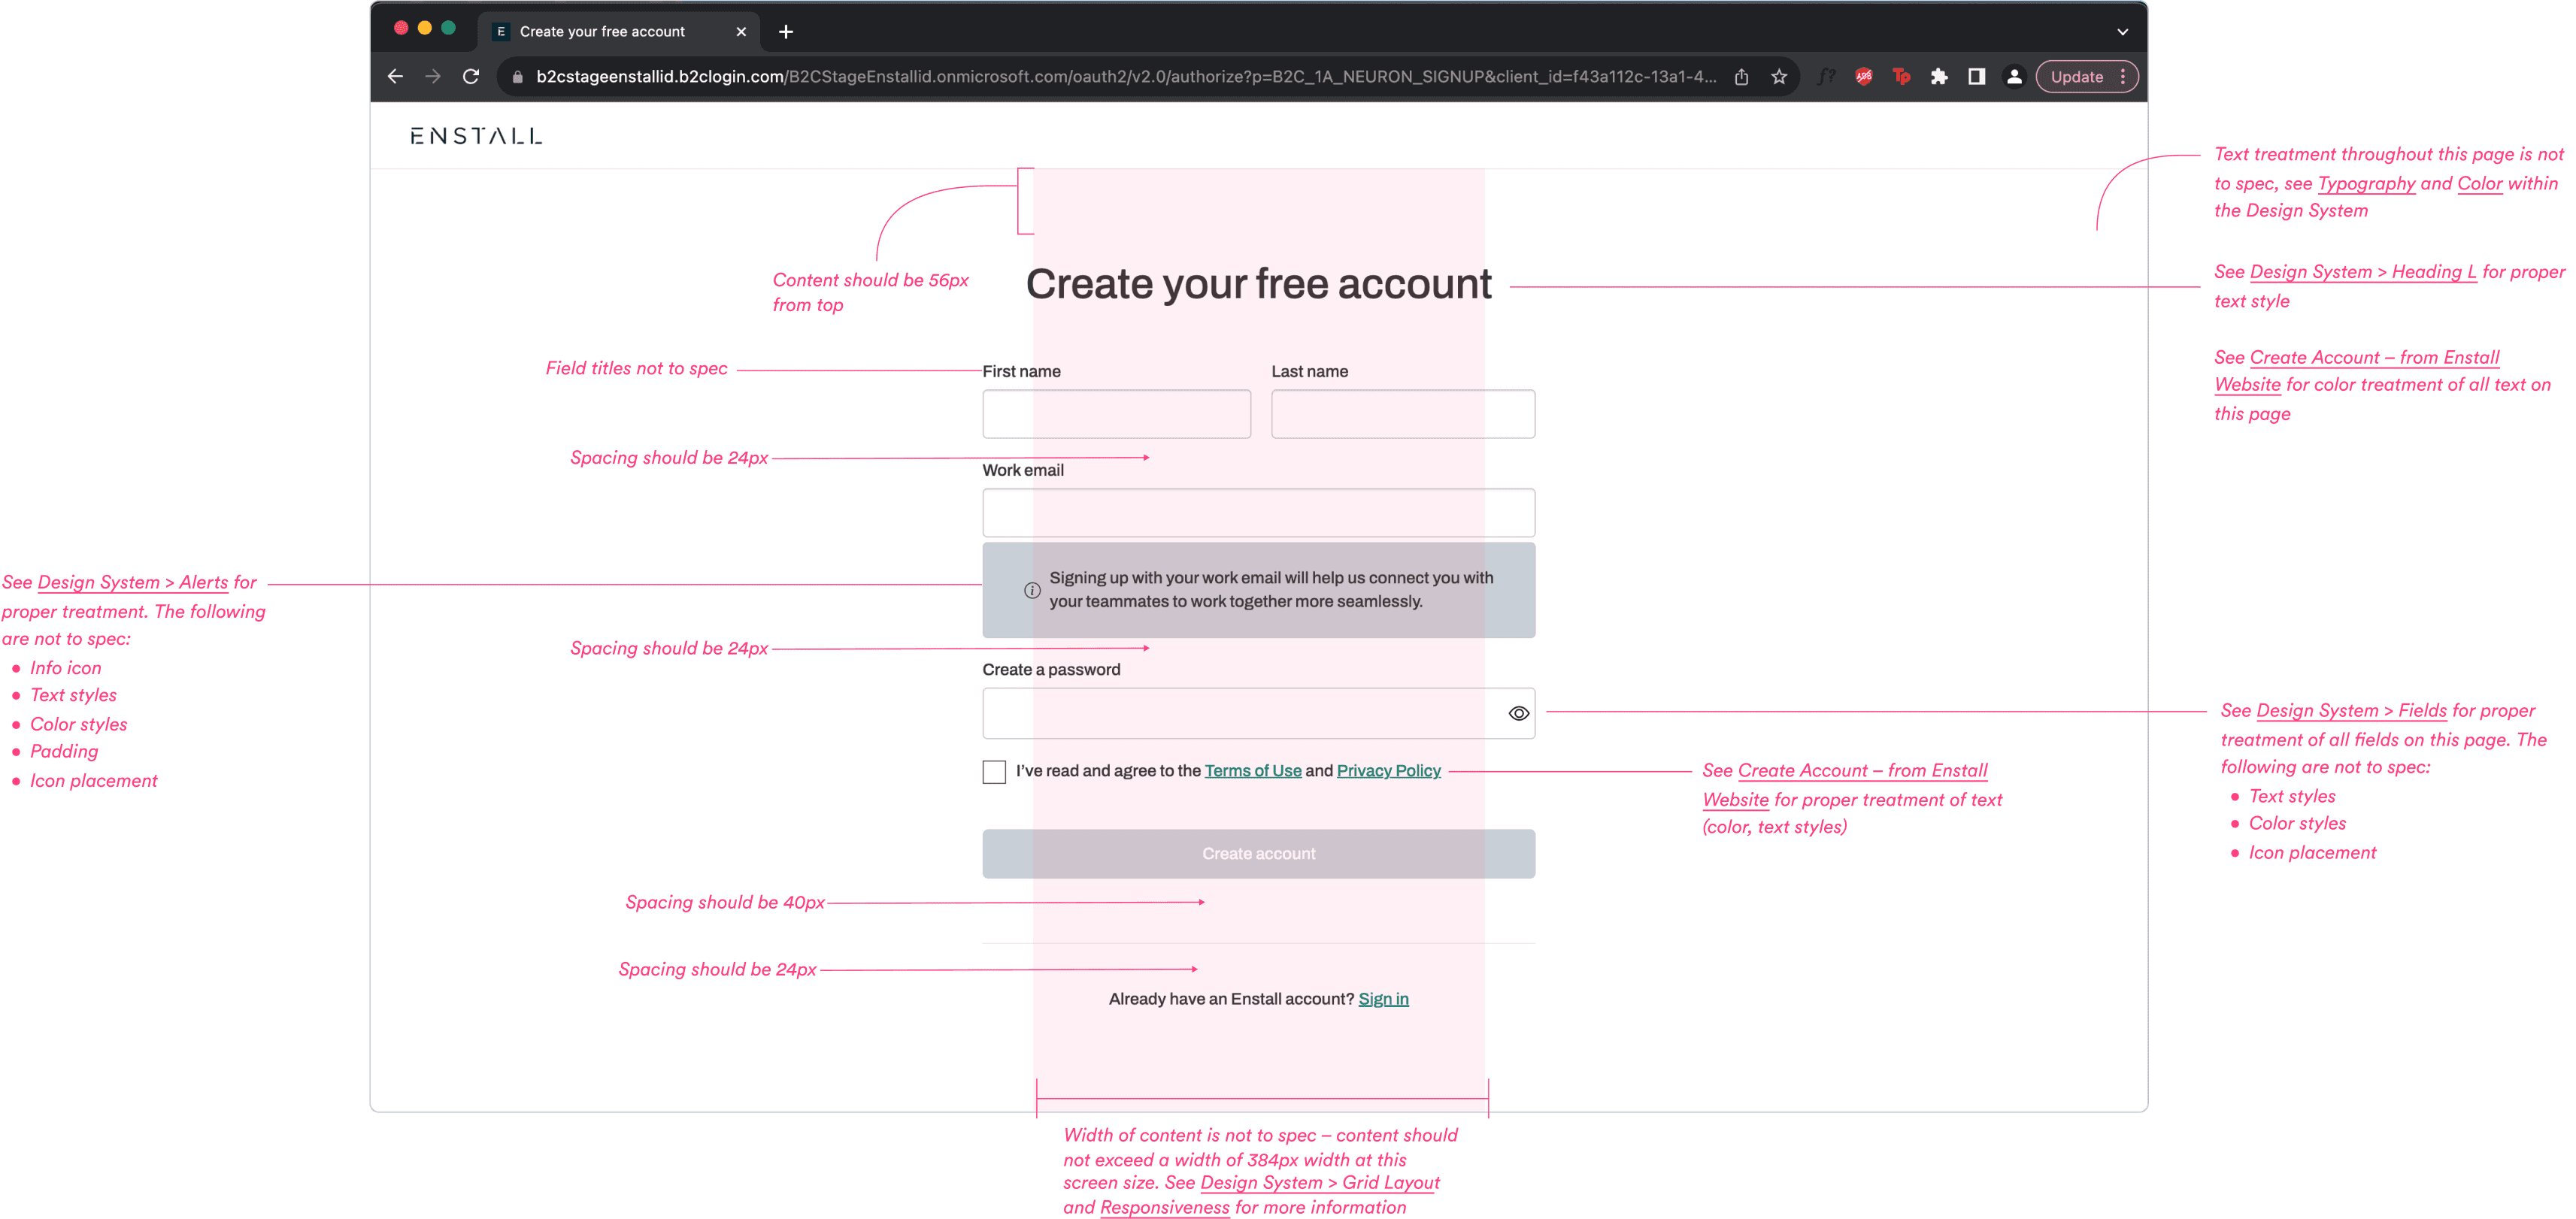Open the Privacy Policy link
This screenshot has width=2576, height=1219.
tap(1388, 771)
